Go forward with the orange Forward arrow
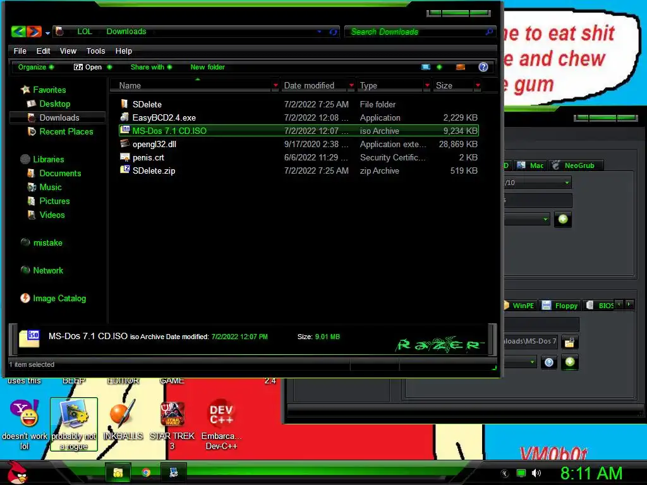 point(34,32)
